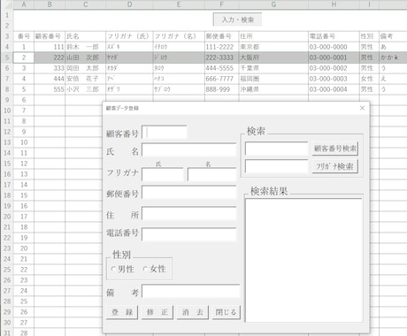Click header cell 氏名
The image size is (407, 336).
[x=85, y=36]
